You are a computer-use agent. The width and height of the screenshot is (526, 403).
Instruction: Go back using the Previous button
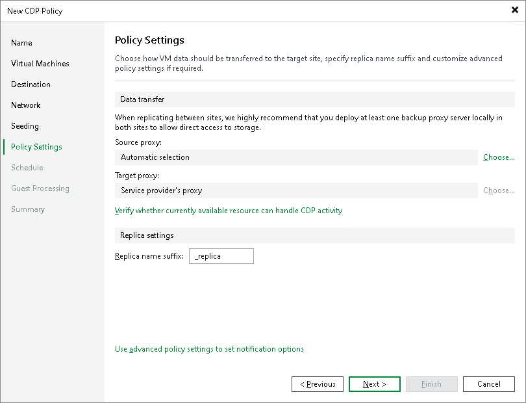[x=317, y=384]
